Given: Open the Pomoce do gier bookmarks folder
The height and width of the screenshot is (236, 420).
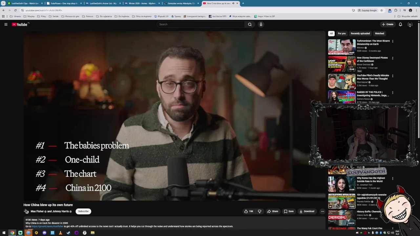Looking at the screenshot, I should 71,16.
